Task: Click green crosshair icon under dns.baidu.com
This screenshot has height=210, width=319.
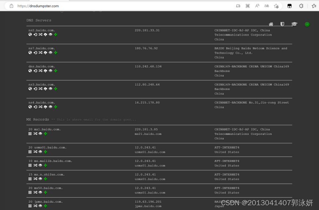Action: [55, 71]
